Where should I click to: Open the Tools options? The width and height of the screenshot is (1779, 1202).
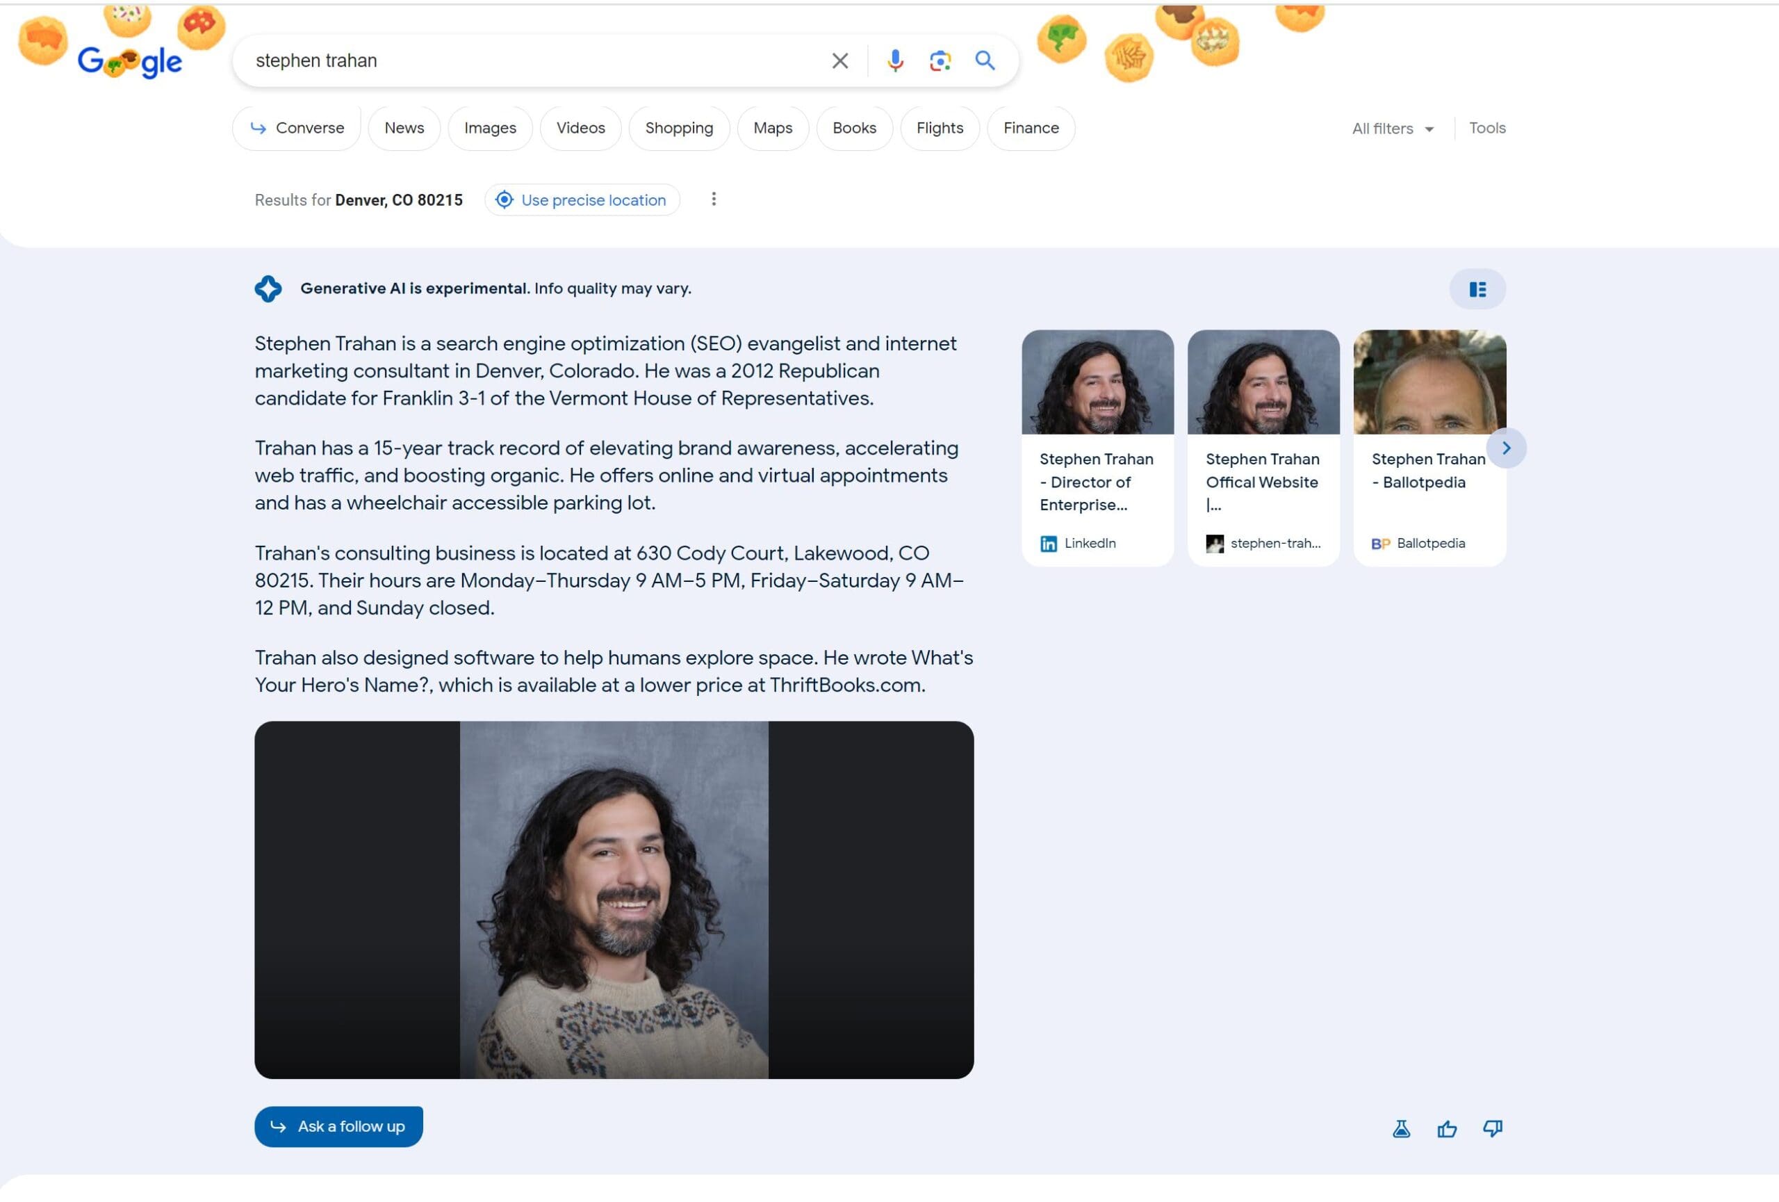[x=1486, y=128]
